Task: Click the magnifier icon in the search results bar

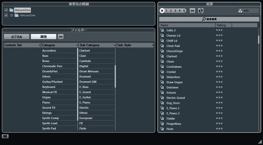Action: (x=204, y=19)
